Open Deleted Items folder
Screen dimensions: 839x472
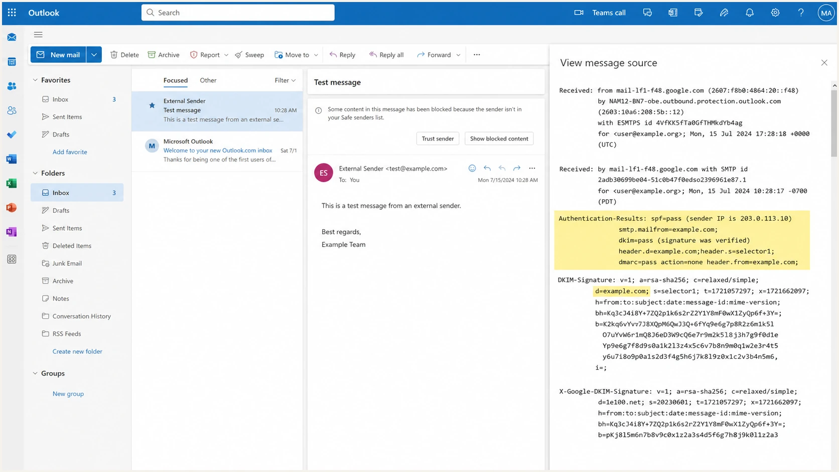tap(77, 246)
